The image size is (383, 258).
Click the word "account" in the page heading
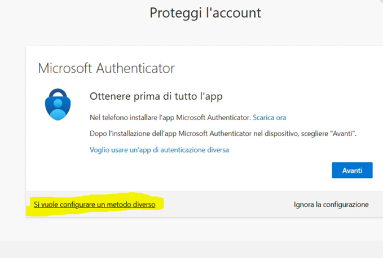pos(236,13)
